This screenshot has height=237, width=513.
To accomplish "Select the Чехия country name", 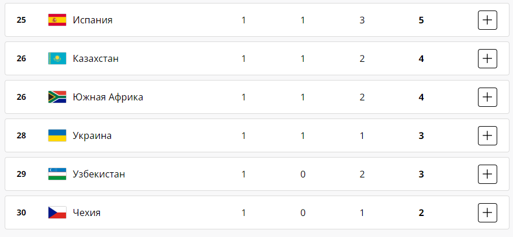I will tap(86, 213).
